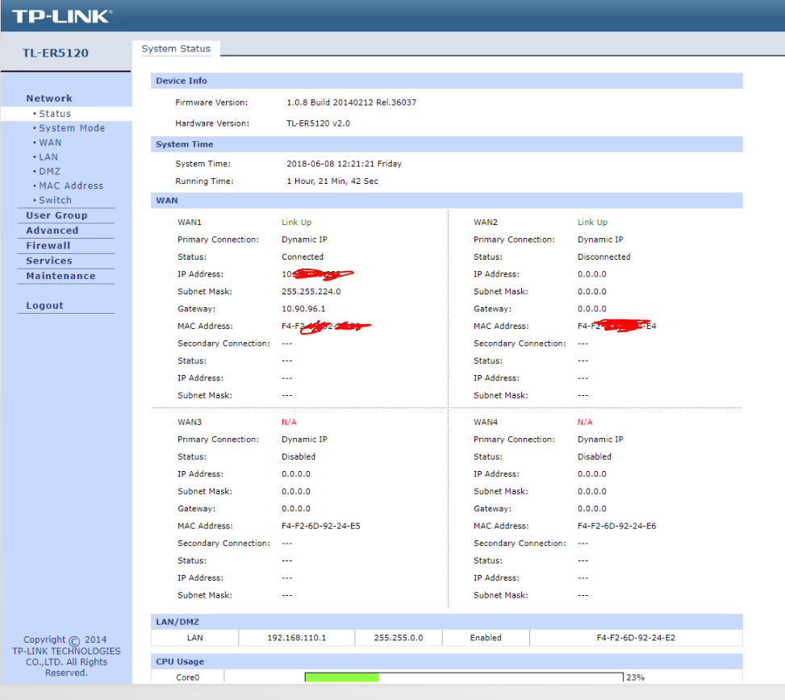
Task: Click WAN3 MAC address F4-F2-6D-92-24-E5
Action: tap(321, 527)
